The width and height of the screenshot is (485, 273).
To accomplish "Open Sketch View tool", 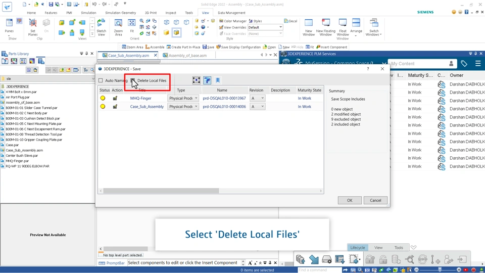I will click(101, 27).
